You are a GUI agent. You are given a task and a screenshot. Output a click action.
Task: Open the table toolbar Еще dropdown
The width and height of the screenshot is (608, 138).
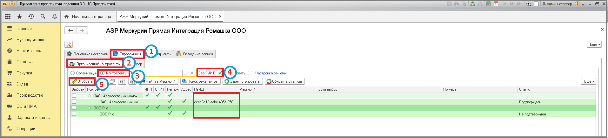[588, 81]
